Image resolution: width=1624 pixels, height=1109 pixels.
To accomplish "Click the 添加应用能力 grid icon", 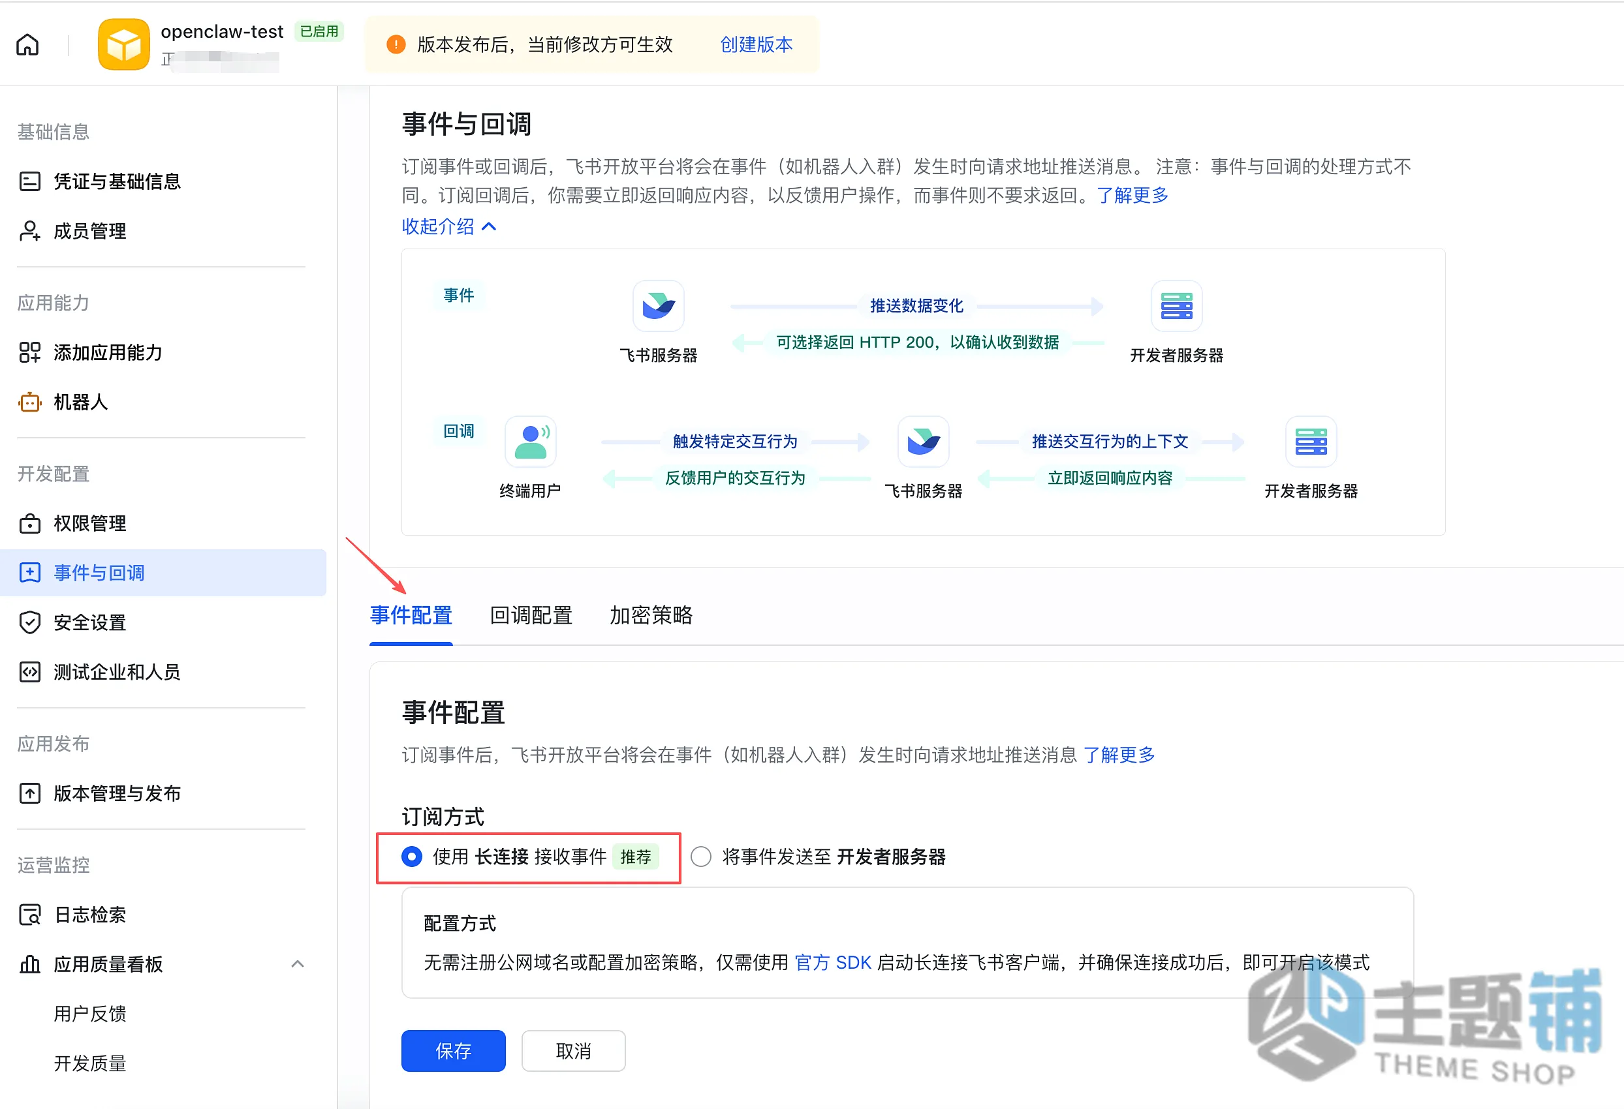I will pos(29,353).
